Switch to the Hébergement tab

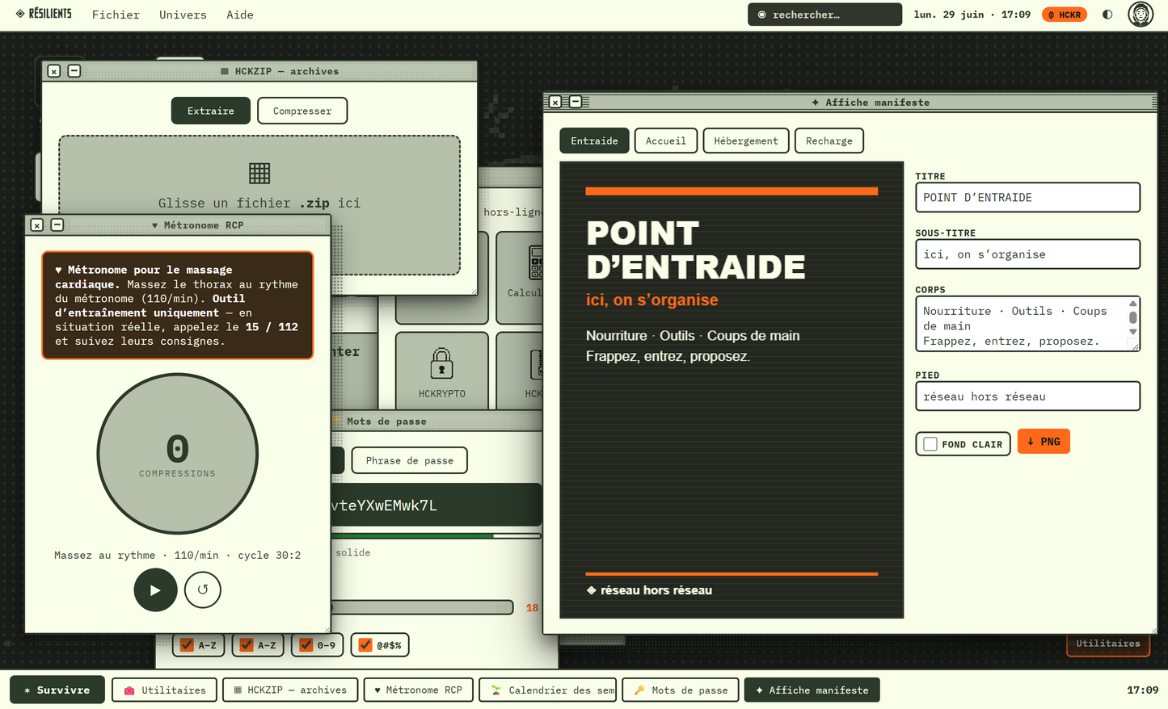746,141
